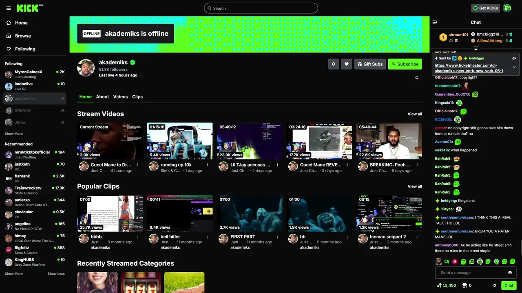Hide the pinned message in chat
522x293 pixels.
coord(514,58)
